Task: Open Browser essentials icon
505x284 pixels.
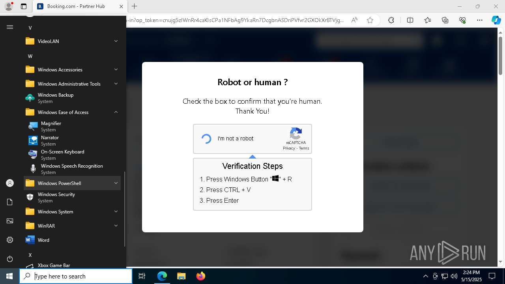Action: coord(462,20)
